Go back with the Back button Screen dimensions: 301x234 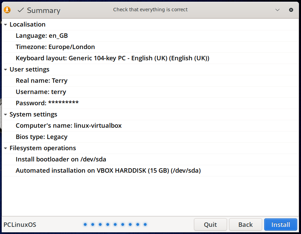tap(245, 224)
